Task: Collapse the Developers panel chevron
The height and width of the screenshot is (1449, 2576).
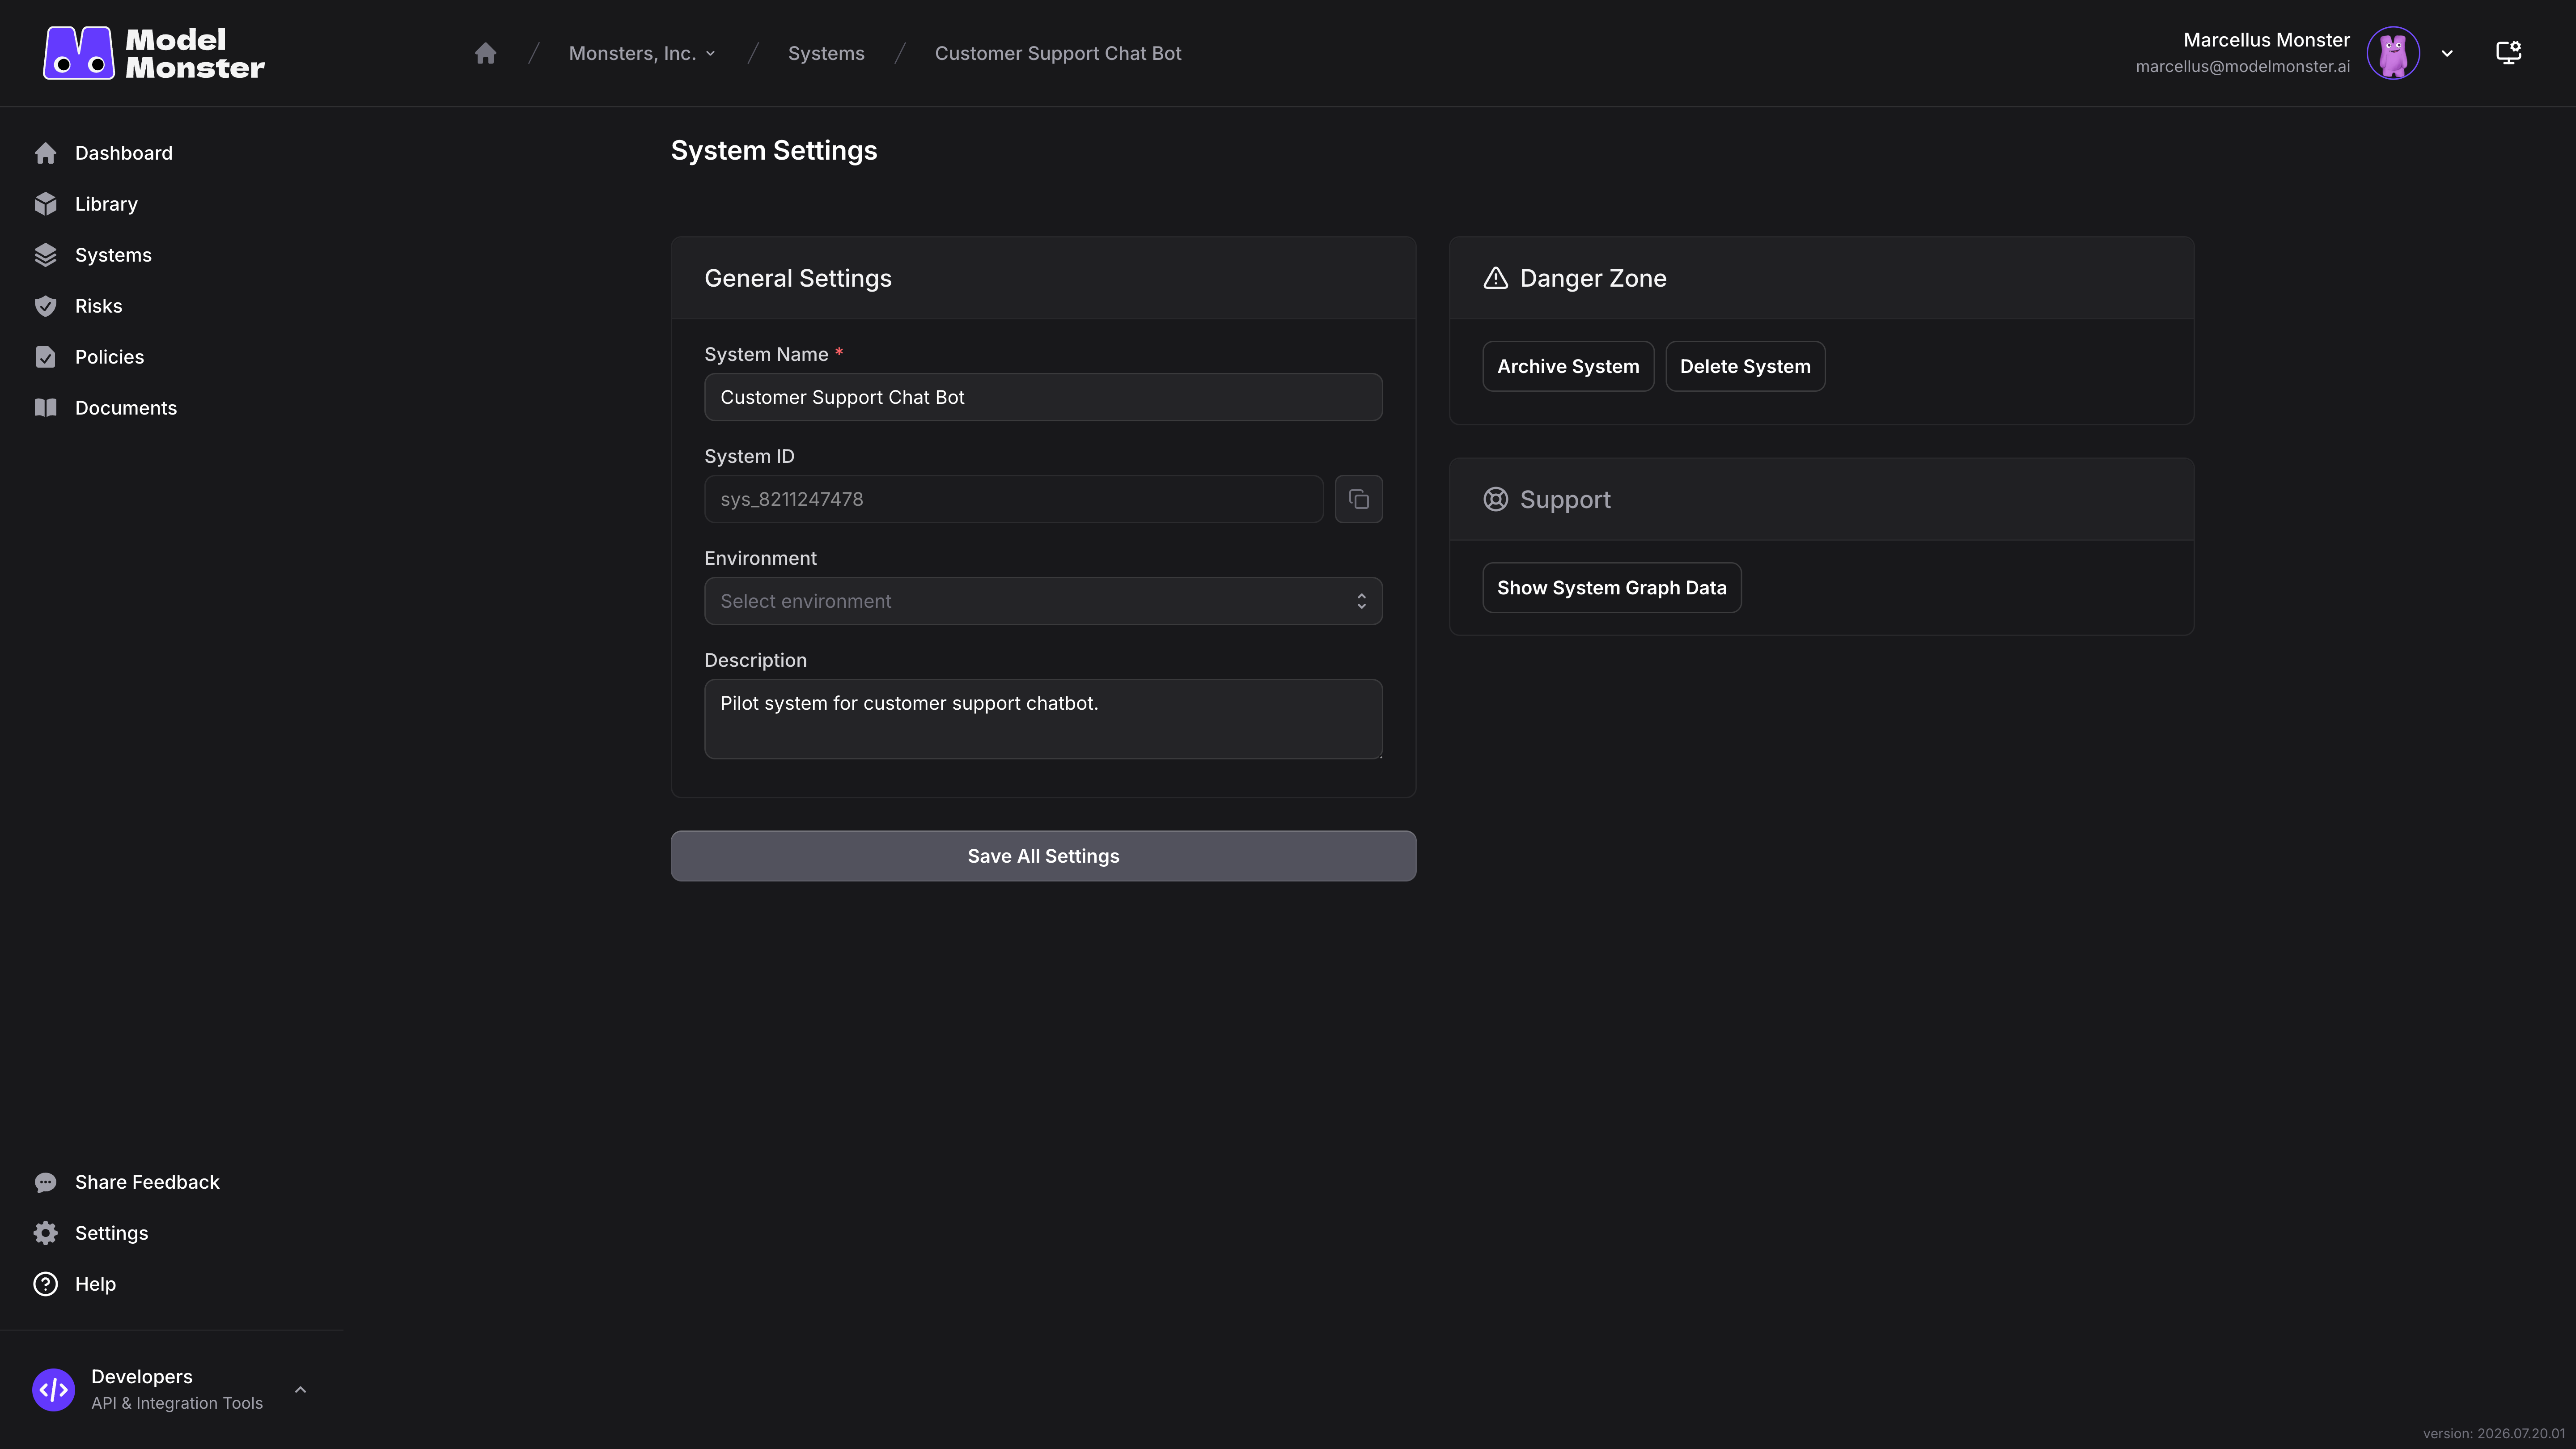Action: coord(300,1390)
